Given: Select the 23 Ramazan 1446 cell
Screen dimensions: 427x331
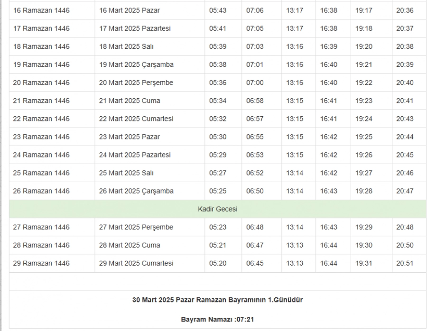Looking at the screenshot, I should pos(41,137).
